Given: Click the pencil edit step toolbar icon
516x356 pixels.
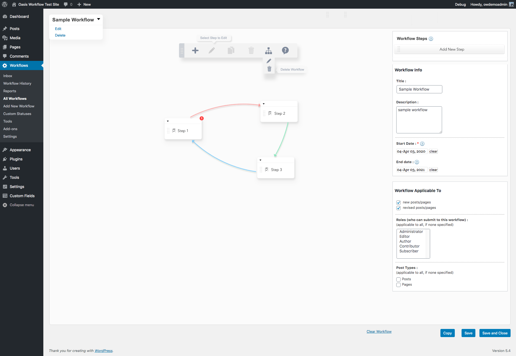Looking at the screenshot, I should click(x=212, y=51).
